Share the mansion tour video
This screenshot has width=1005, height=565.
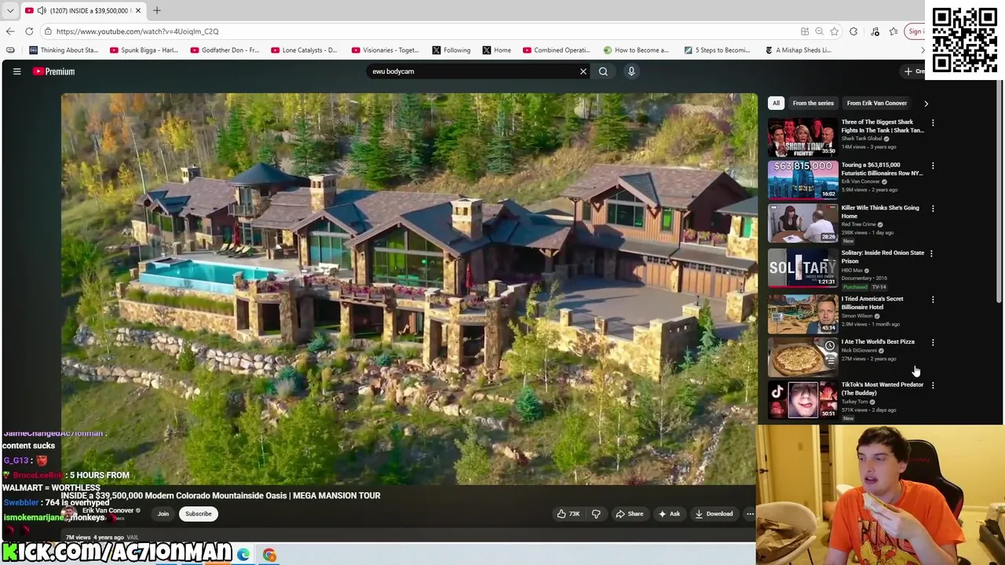click(630, 514)
